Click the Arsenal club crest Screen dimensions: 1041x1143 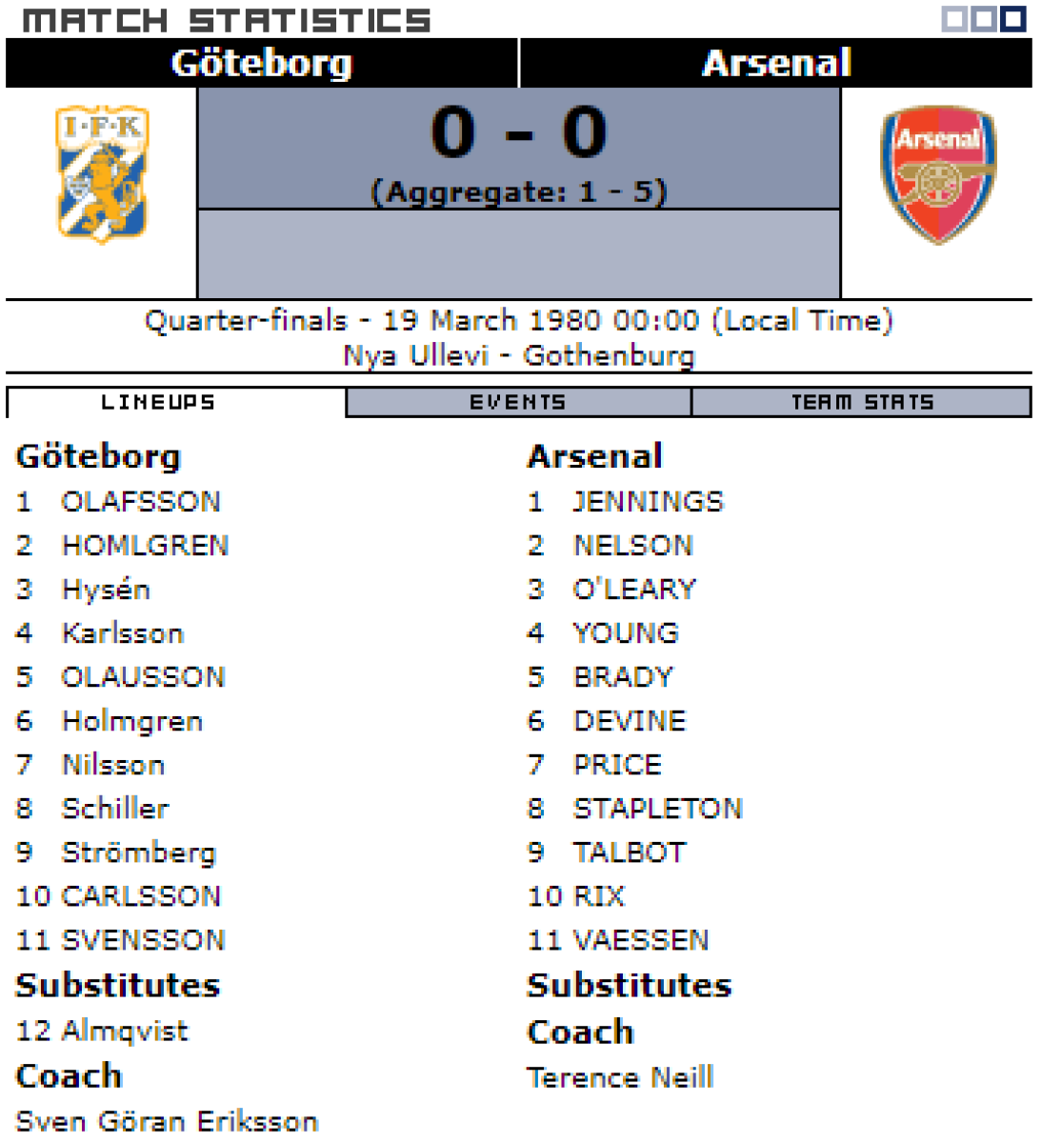click(x=938, y=174)
